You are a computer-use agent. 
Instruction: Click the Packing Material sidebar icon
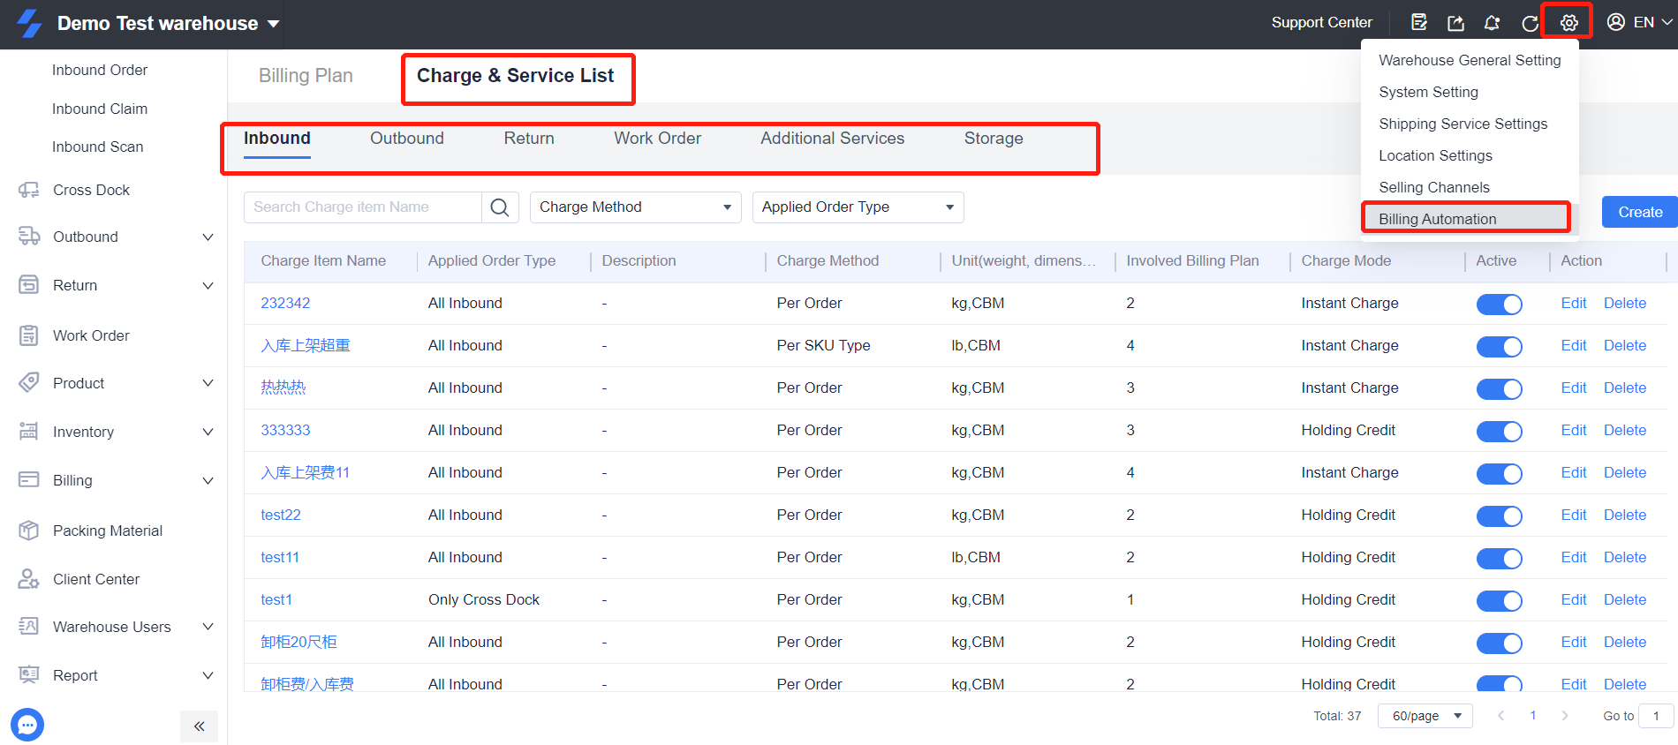pos(29,531)
